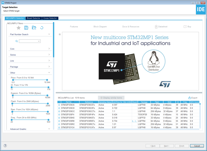Toggle the favorite star for STM32F030C6
This screenshot has height=151, width=207.
pyautogui.click(x=60, y=105)
